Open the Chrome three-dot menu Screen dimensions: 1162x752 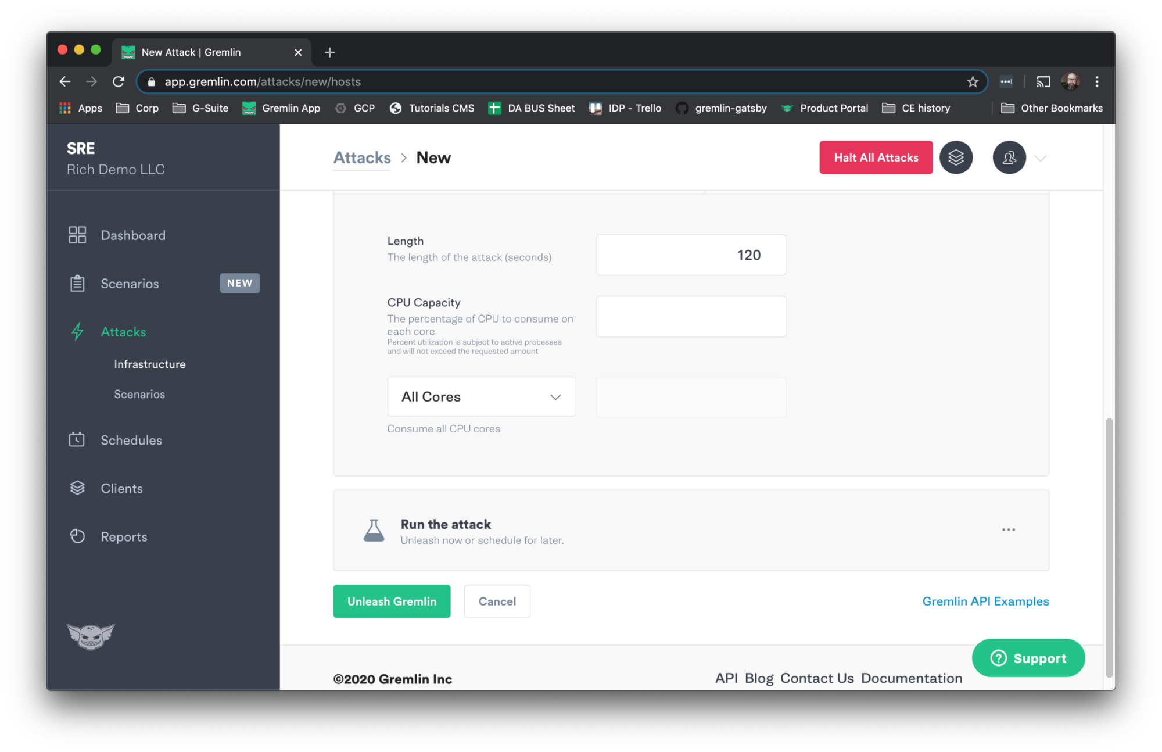pos(1097,81)
